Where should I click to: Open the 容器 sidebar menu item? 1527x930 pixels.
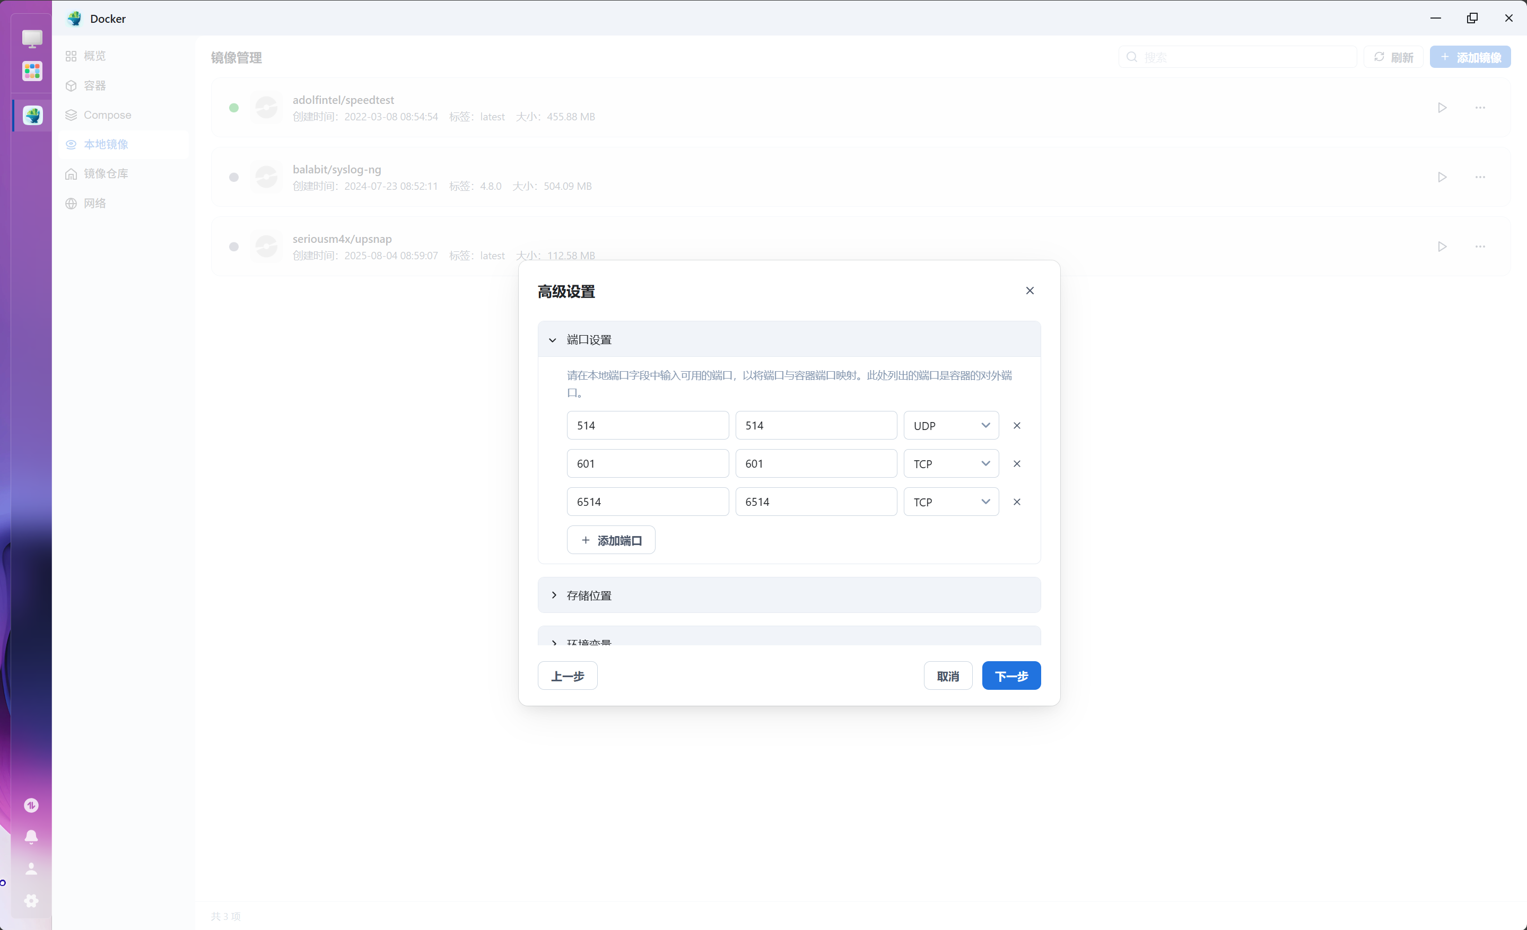click(x=94, y=85)
